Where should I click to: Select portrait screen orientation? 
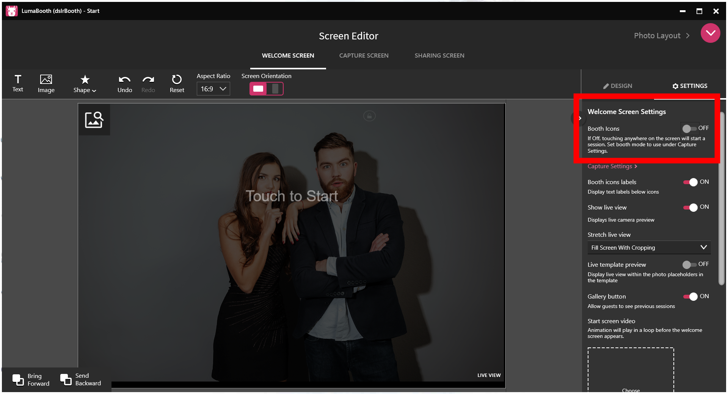(275, 89)
